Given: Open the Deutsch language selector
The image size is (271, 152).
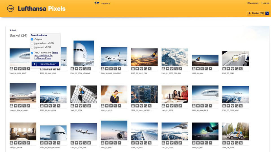Looking at the screenshot, I should tap(106, 3).
